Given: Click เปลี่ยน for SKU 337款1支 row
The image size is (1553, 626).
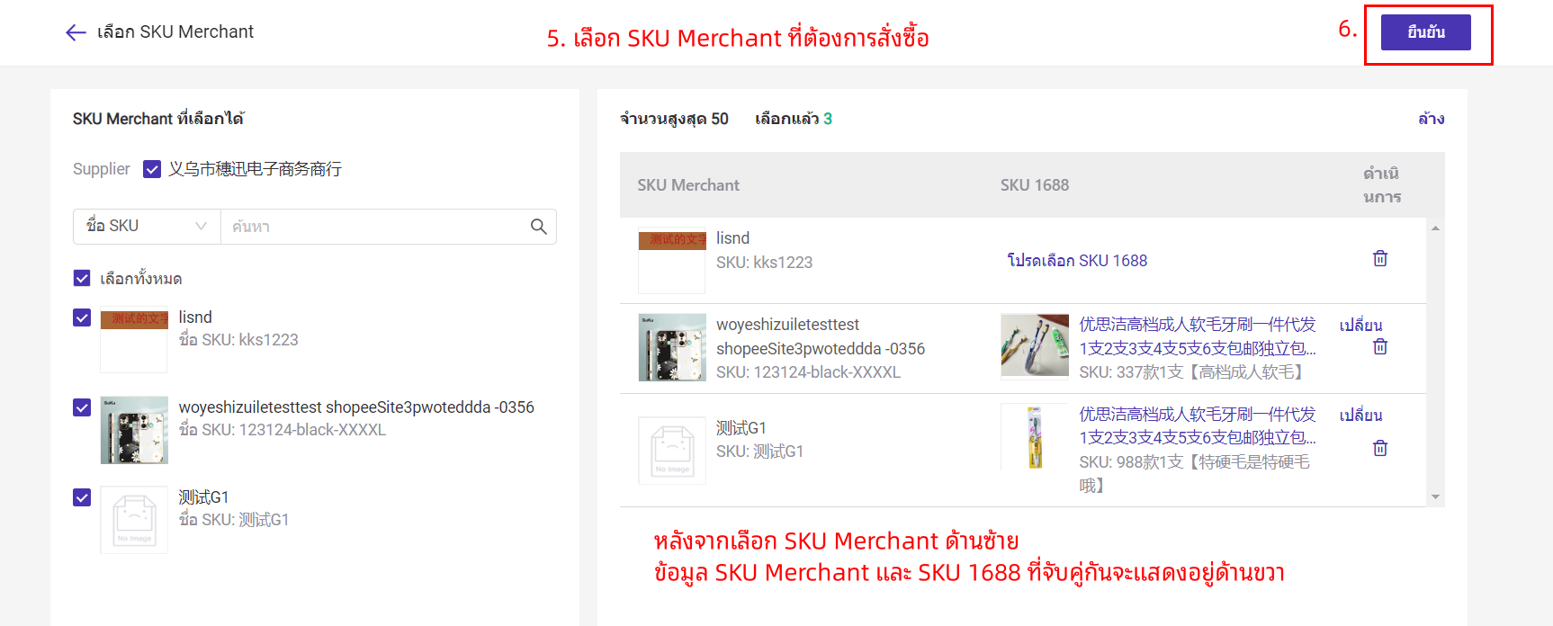Looking at the screenshot, I should 1360,325.
